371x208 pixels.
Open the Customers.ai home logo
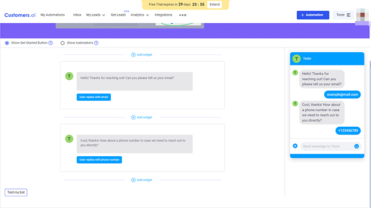(x=20, y=15)
